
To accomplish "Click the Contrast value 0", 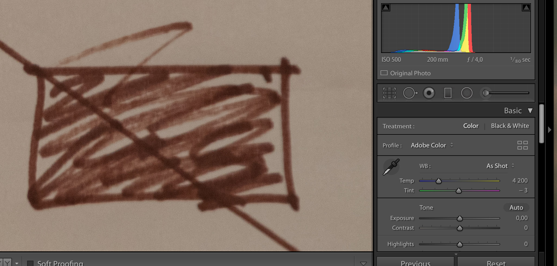I will tap(526, 228).
